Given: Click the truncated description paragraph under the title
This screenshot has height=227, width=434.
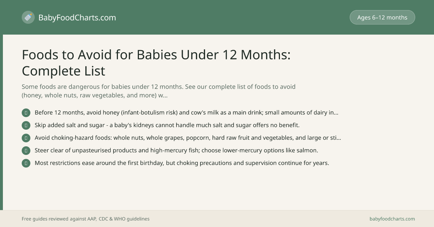Looking at the screenshot, I should click(x=159, y=91).
